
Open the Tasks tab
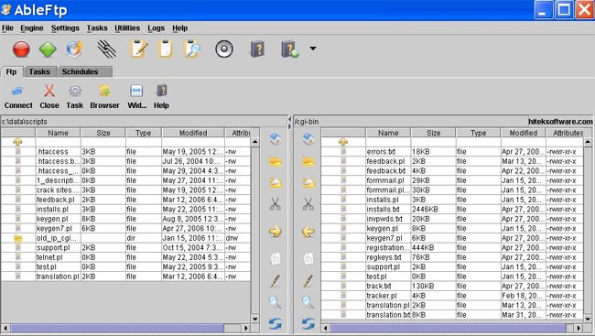(40, 71)
